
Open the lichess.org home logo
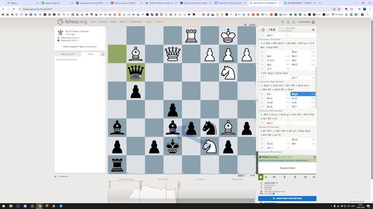[x=72, y=22]
